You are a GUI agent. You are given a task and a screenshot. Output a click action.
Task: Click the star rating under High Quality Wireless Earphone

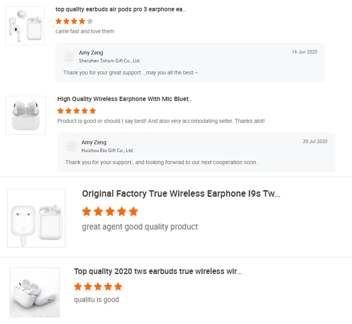[77, 111]
